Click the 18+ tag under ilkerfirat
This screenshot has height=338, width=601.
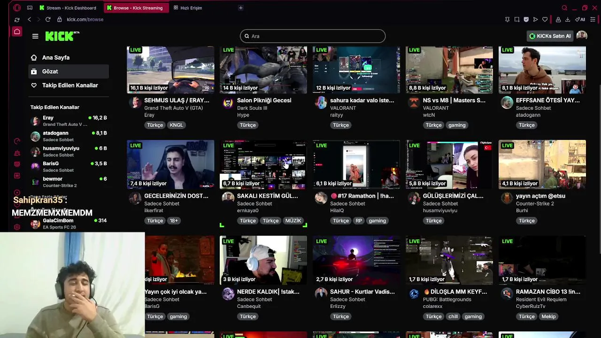click(174, 221)
